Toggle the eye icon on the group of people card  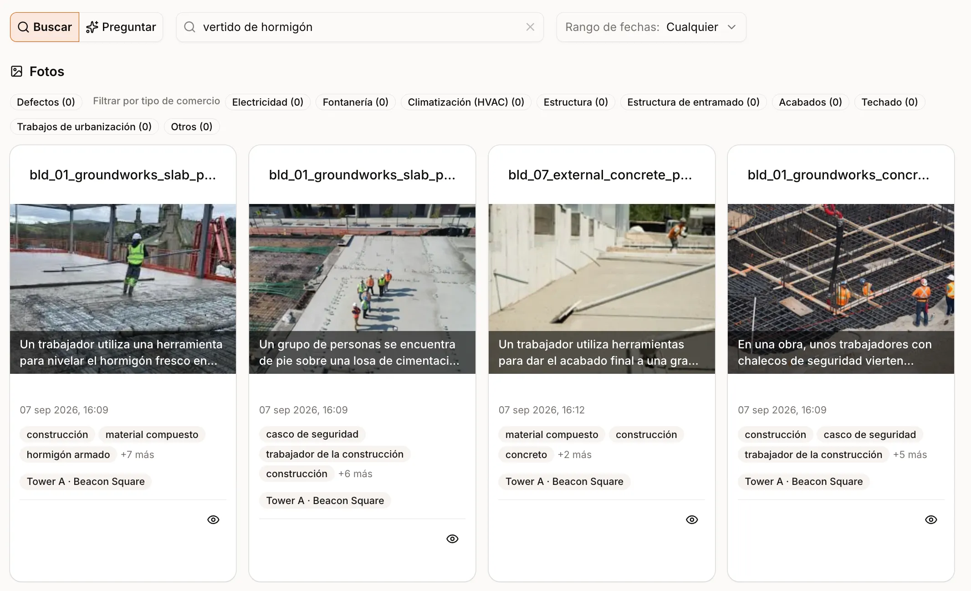[x=452, y=539]
